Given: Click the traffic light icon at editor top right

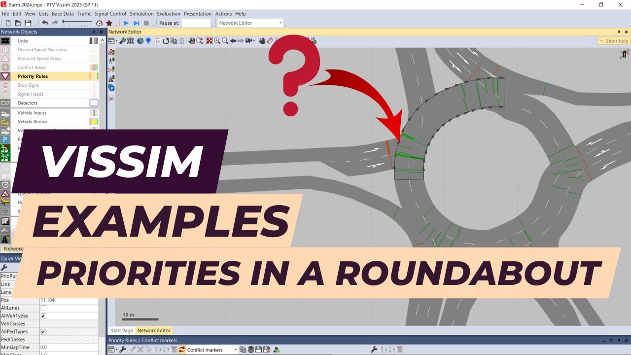Looking at the screenshot, I should (x=625, y=54).
